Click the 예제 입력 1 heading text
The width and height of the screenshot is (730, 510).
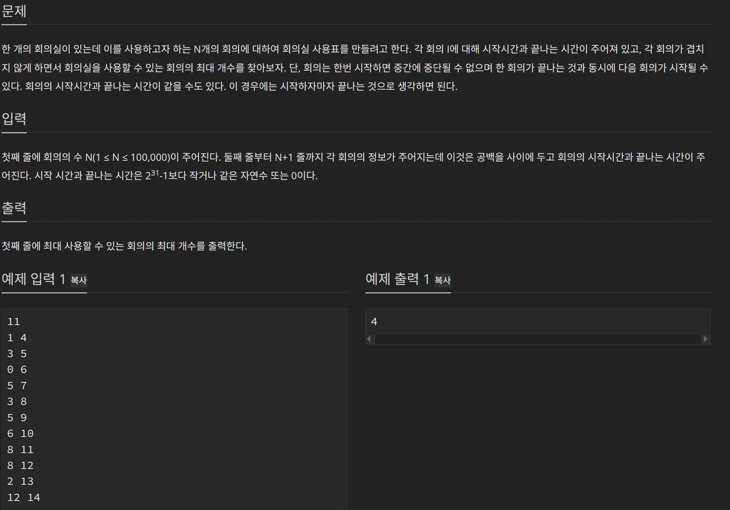click(x=34, y=279)
